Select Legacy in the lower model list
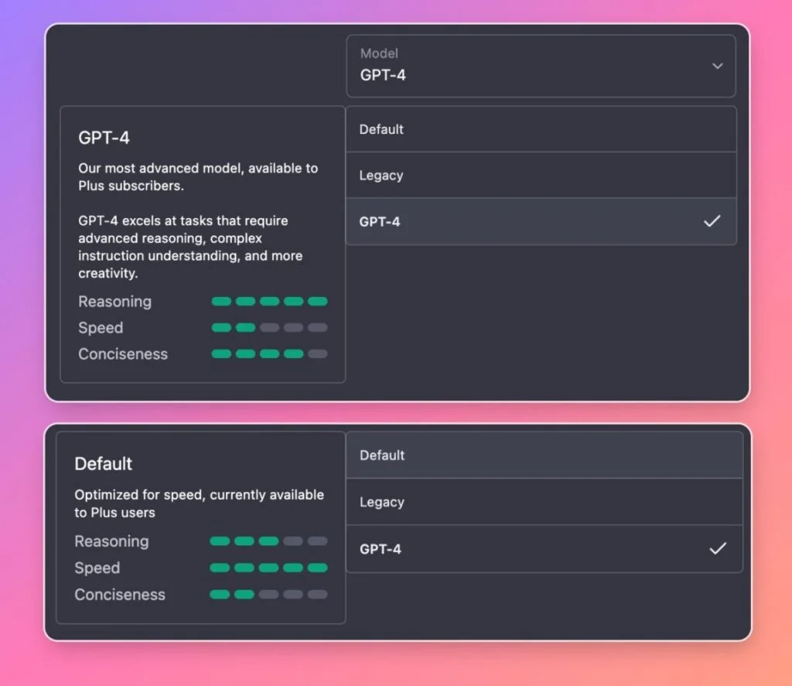Screen dimensions: 792x686 (x=544, y=502)
